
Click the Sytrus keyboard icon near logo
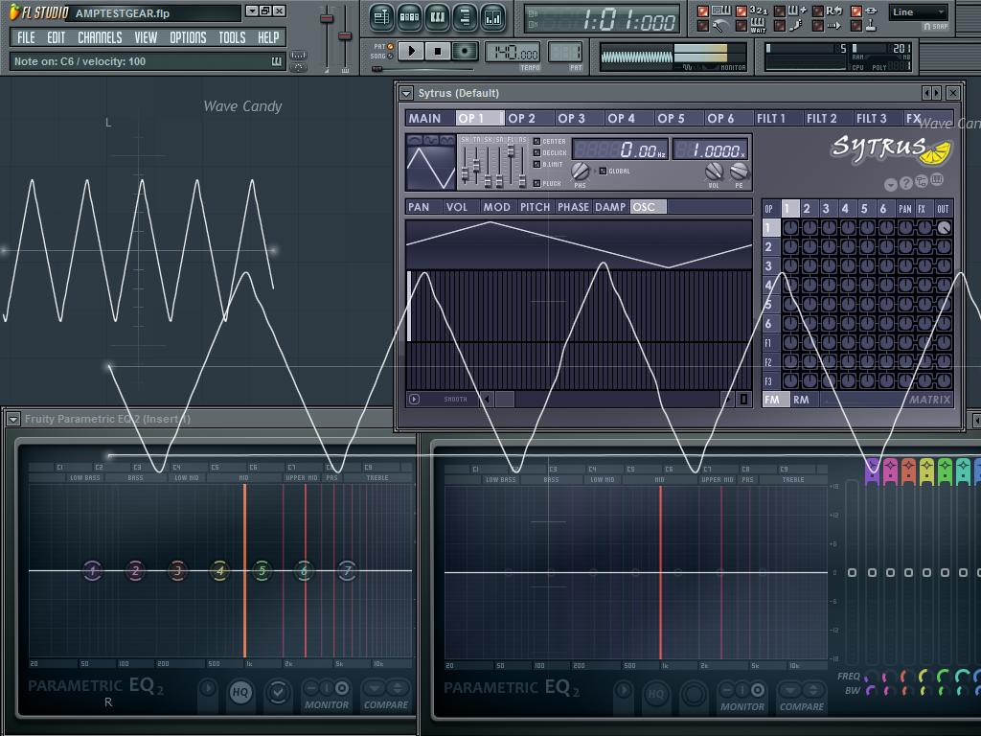(x=937, y=180)
